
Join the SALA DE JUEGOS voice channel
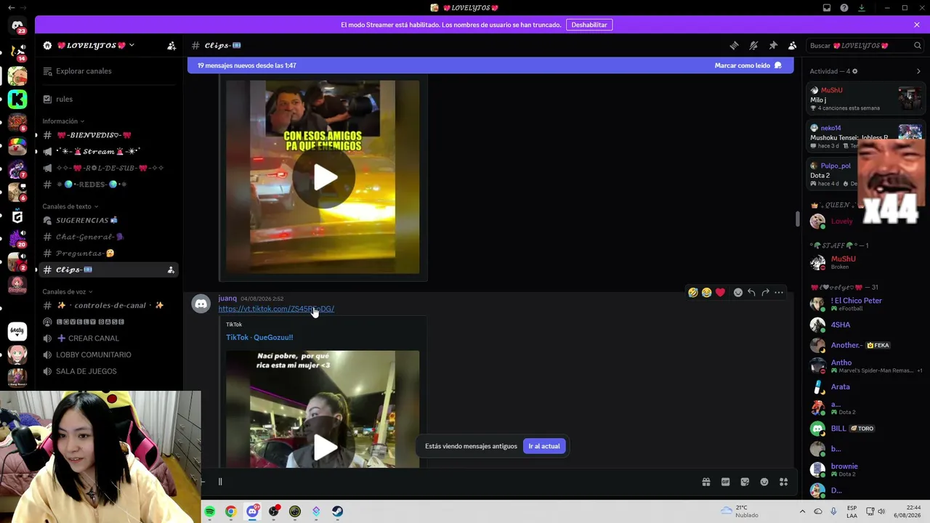(109, 371)
